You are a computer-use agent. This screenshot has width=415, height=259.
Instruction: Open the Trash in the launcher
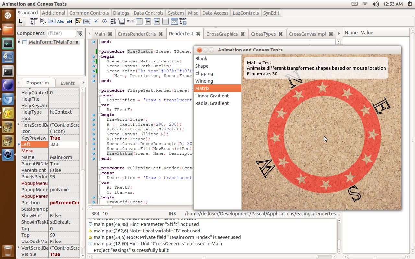click(8, 251)
